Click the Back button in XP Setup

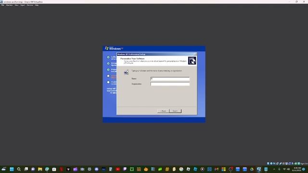coord(163,111)
